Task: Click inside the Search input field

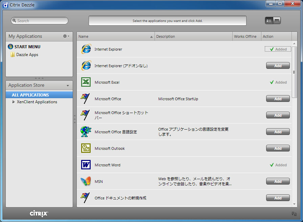Action: click(41, 21)
